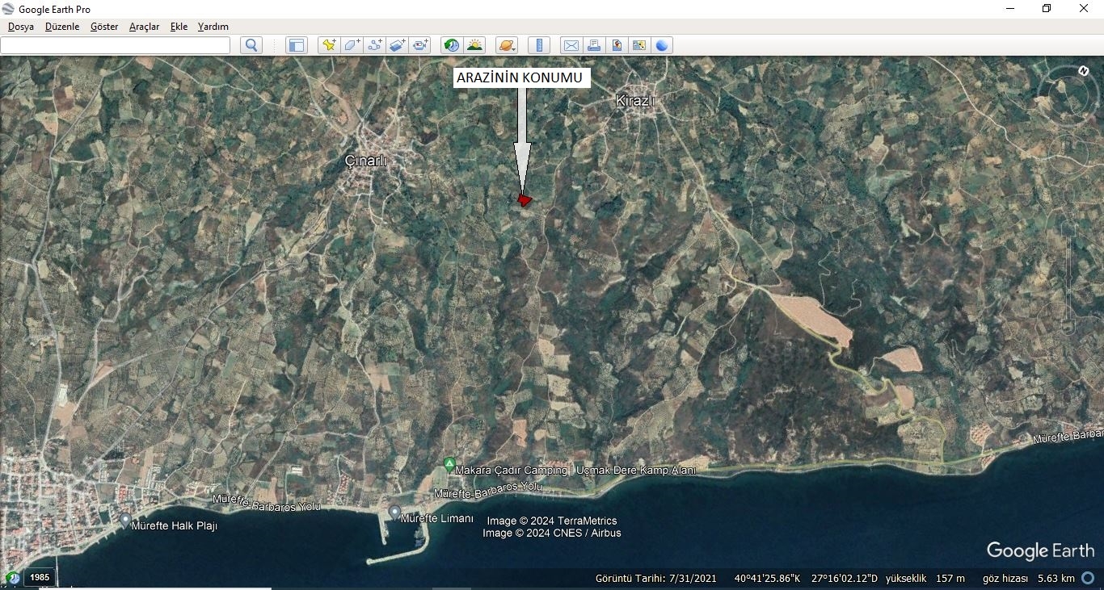Click the zoom slider on the map
1104x590 pixels.
pos(1068,274)
